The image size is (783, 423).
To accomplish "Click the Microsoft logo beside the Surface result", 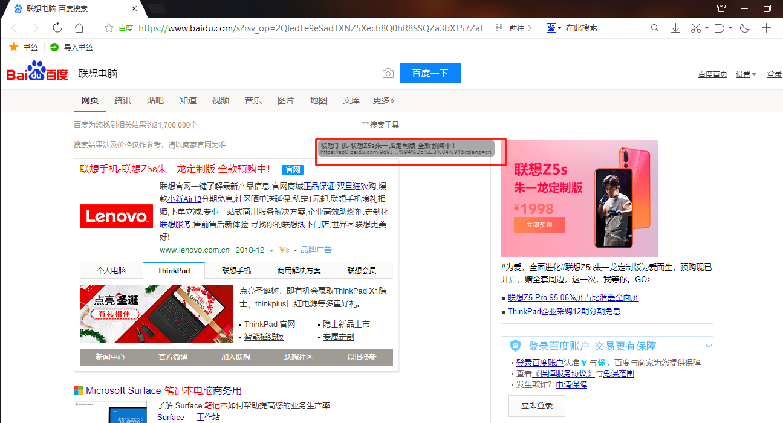I will pyautogui.click(x=79, y=390).
